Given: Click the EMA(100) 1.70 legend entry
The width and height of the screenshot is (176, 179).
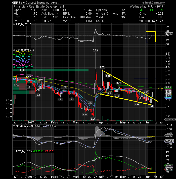Looking at the screenshot, I should point(22,65).
